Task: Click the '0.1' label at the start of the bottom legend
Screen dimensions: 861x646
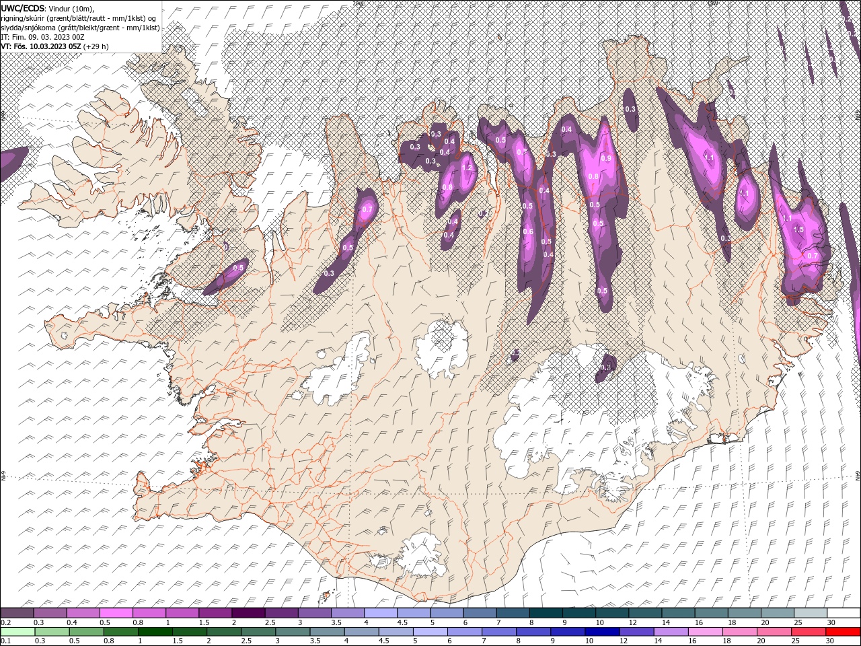Action: [5, 641]
